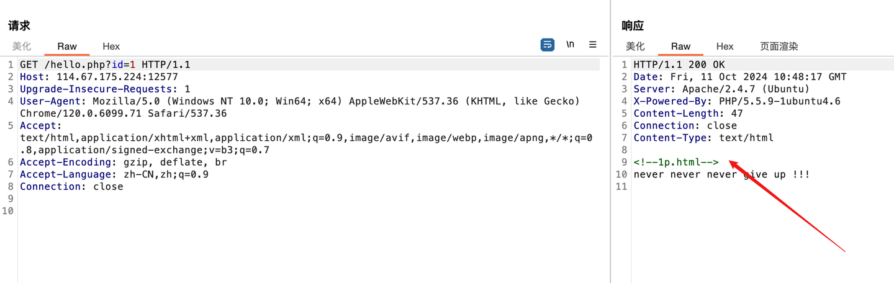
Task: Click the 请求 panel title
Action: click(19, 26)
